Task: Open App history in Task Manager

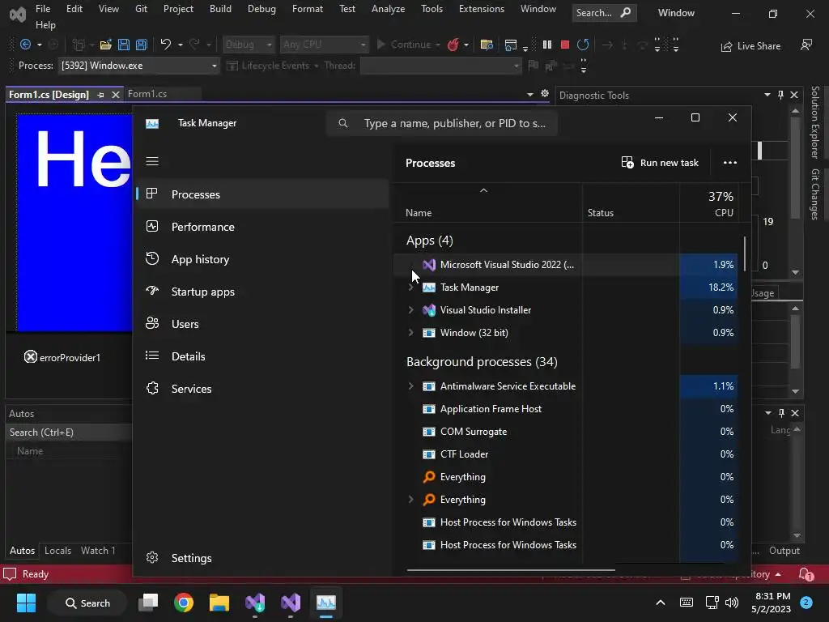Action: [x=263, y=259]
